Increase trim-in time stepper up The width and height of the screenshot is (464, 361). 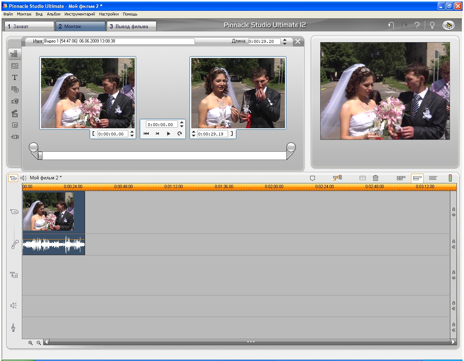click(x=132, y=132)
